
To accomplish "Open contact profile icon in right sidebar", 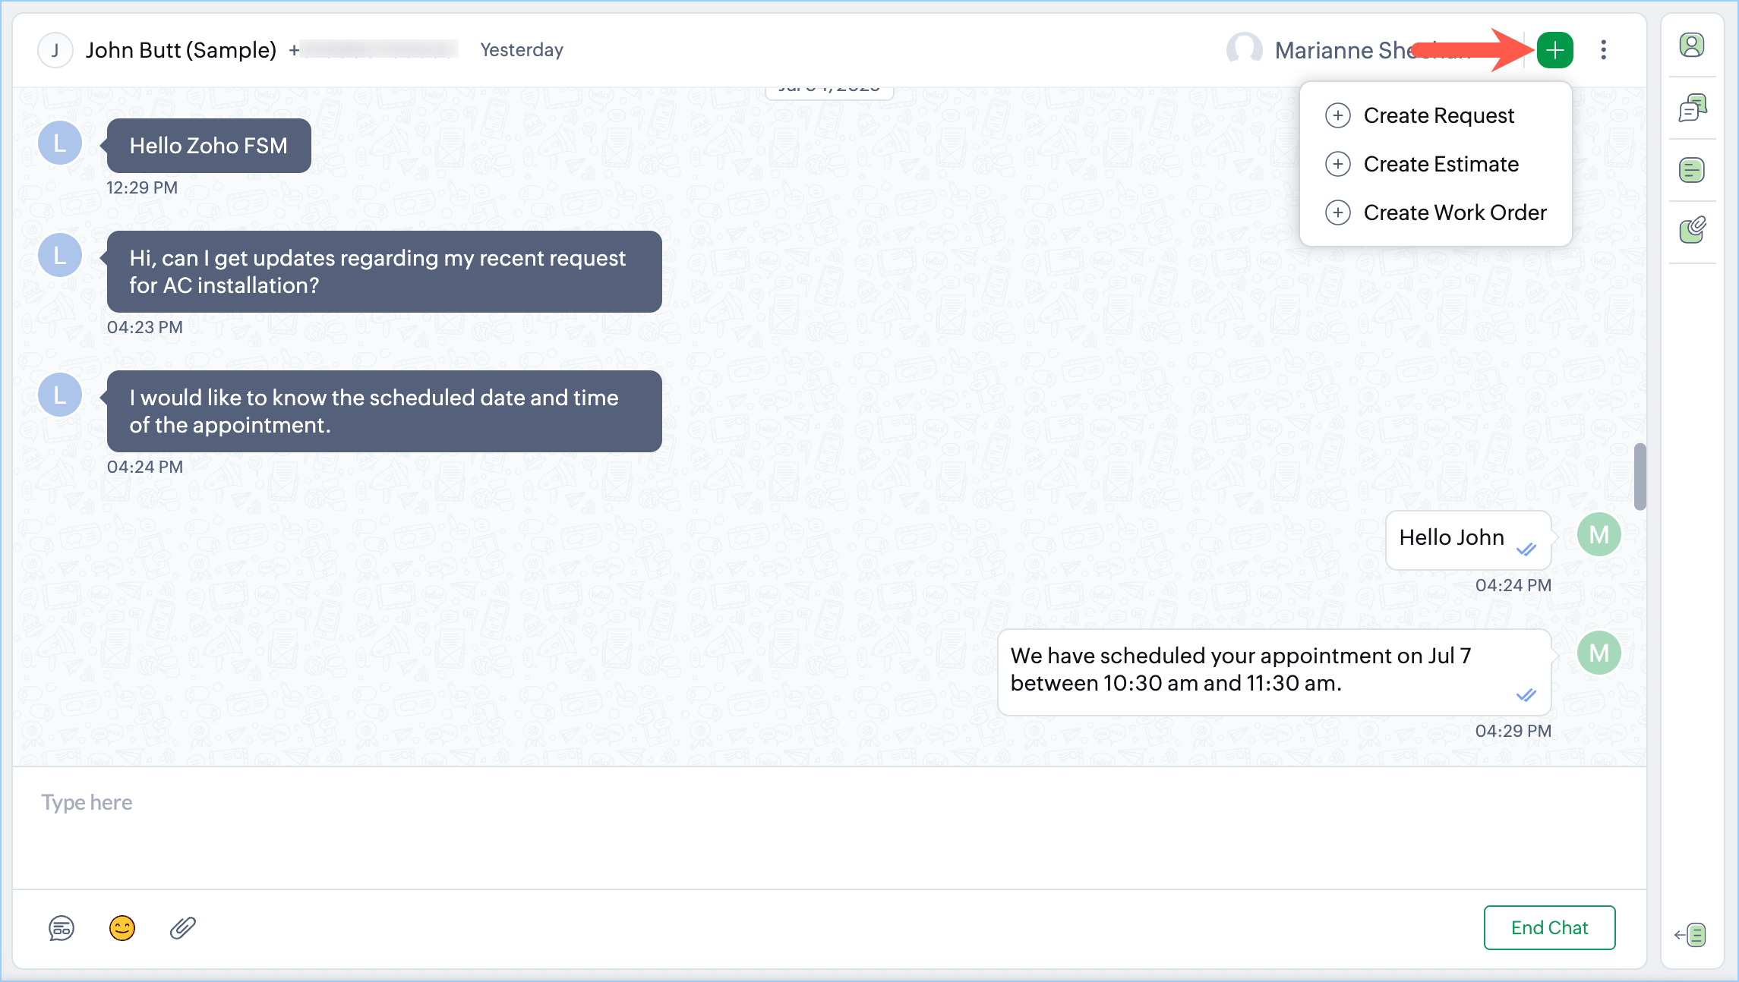I will click(x=1691, y=46).
